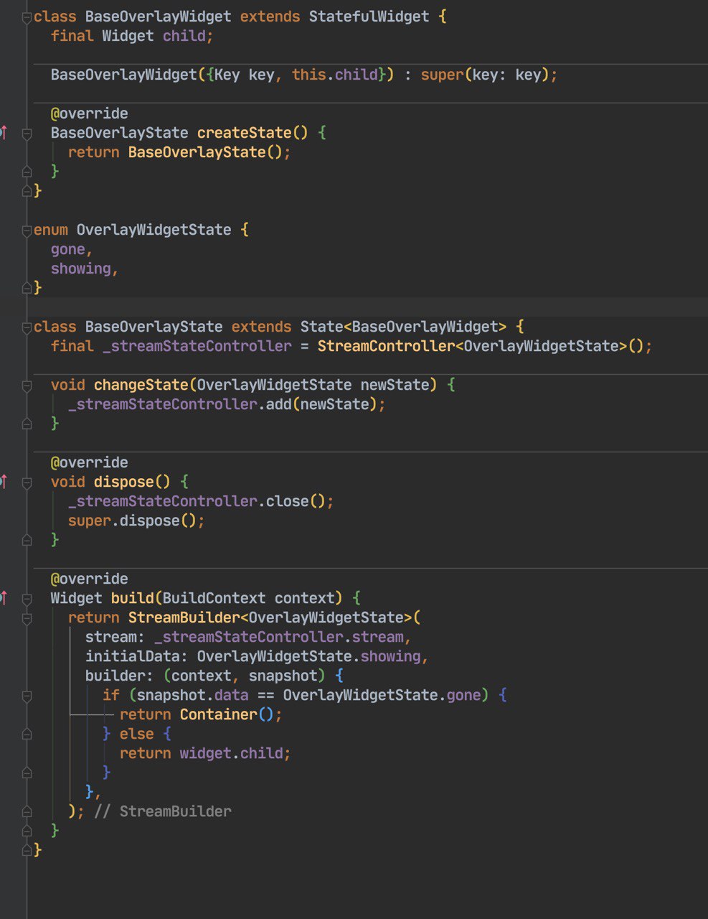This screenshot has height=919, width=708.
Task: Click fold-end marker at else closing brace
Action: (27, 773)
